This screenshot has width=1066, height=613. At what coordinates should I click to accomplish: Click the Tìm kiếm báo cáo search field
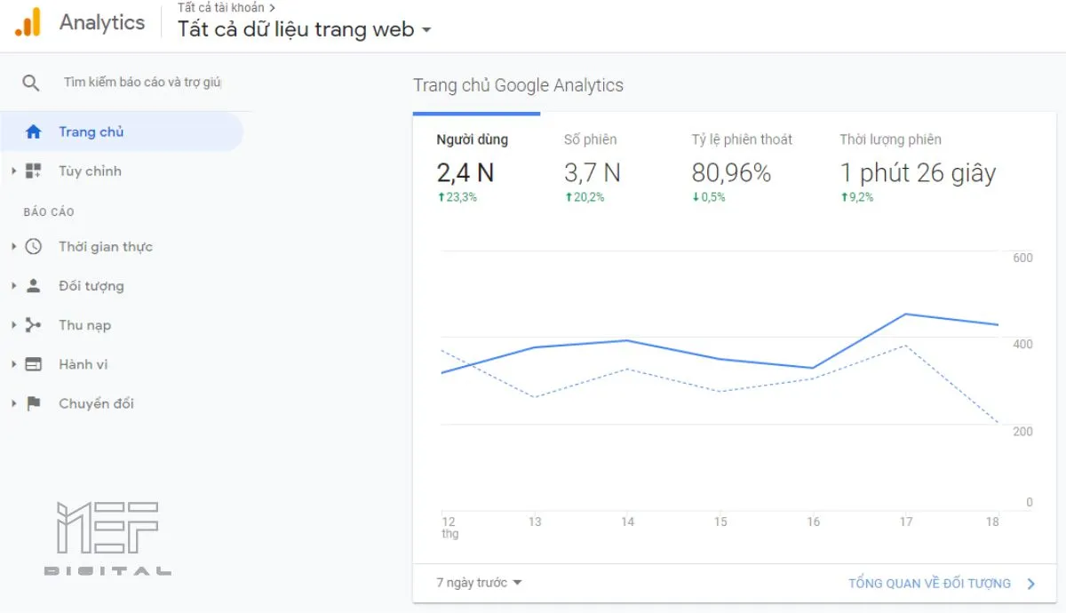142,83
